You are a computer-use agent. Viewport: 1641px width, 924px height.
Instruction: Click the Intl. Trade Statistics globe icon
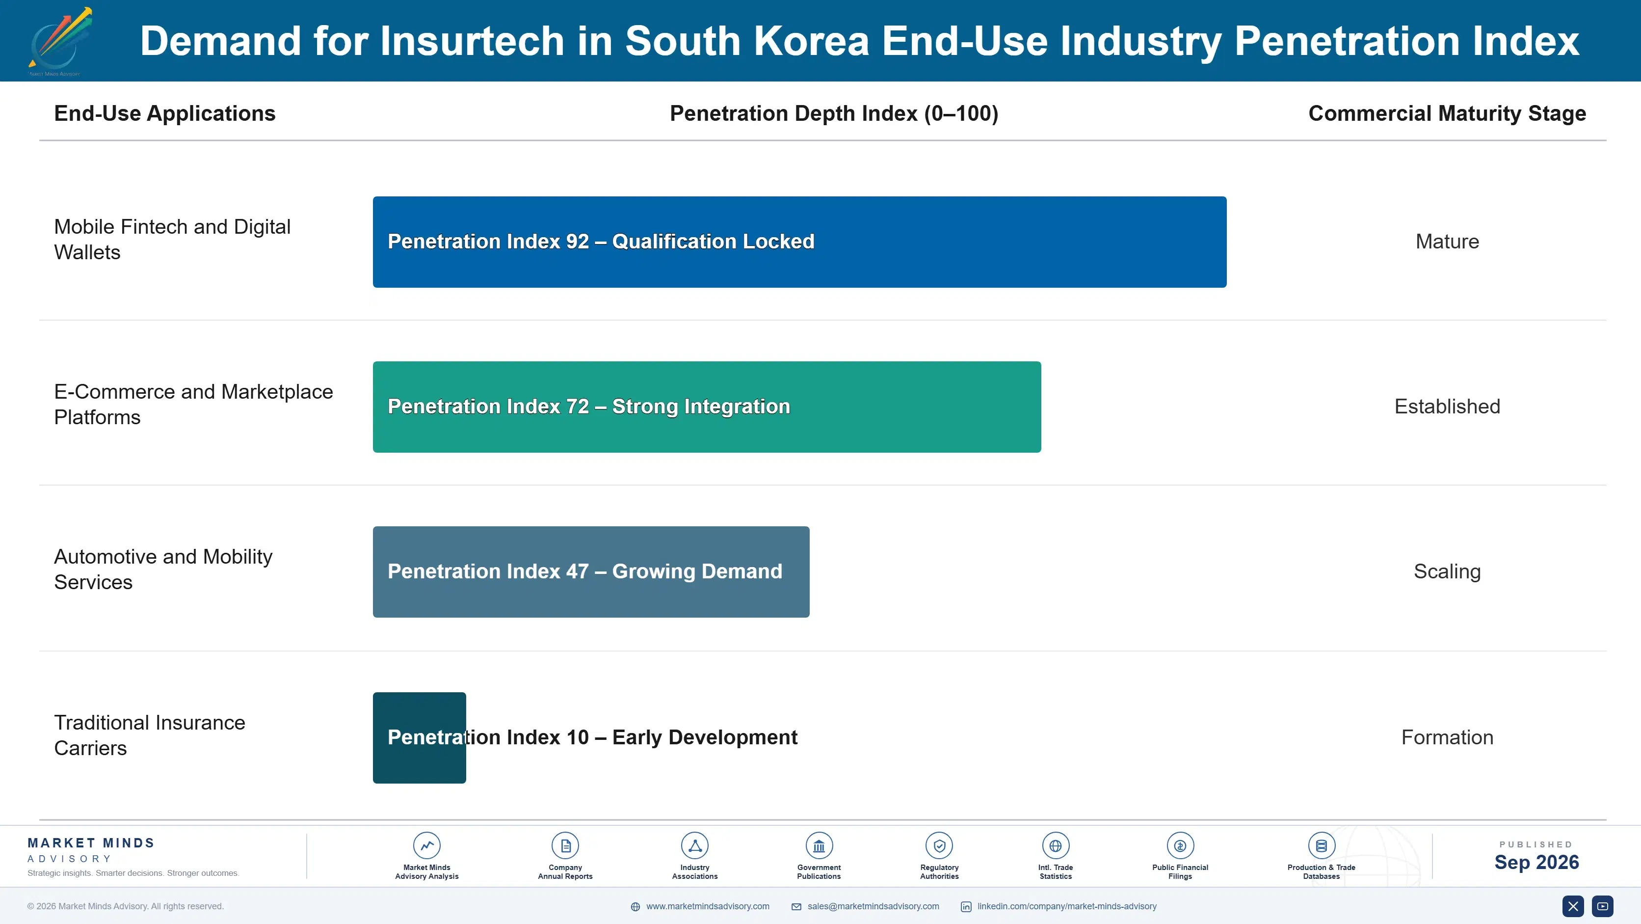(x=1056, y=845)
